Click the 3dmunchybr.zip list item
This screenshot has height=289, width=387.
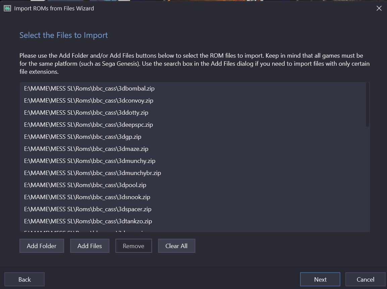coord(93,173)
